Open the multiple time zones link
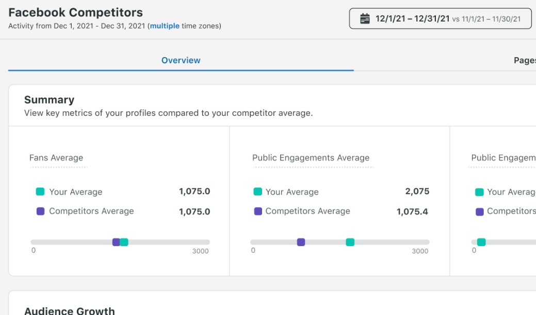The width and height of the screenshot is (536, 315). 165,26
